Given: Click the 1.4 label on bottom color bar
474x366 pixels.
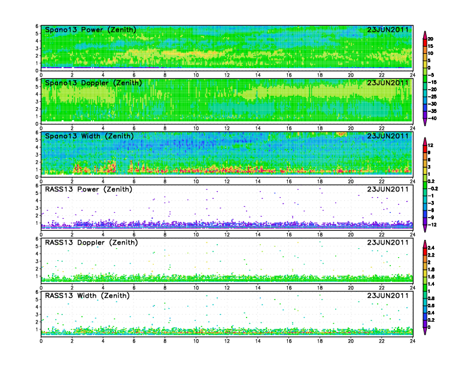Looking at the screenshot, I should [x=431, y=284].
